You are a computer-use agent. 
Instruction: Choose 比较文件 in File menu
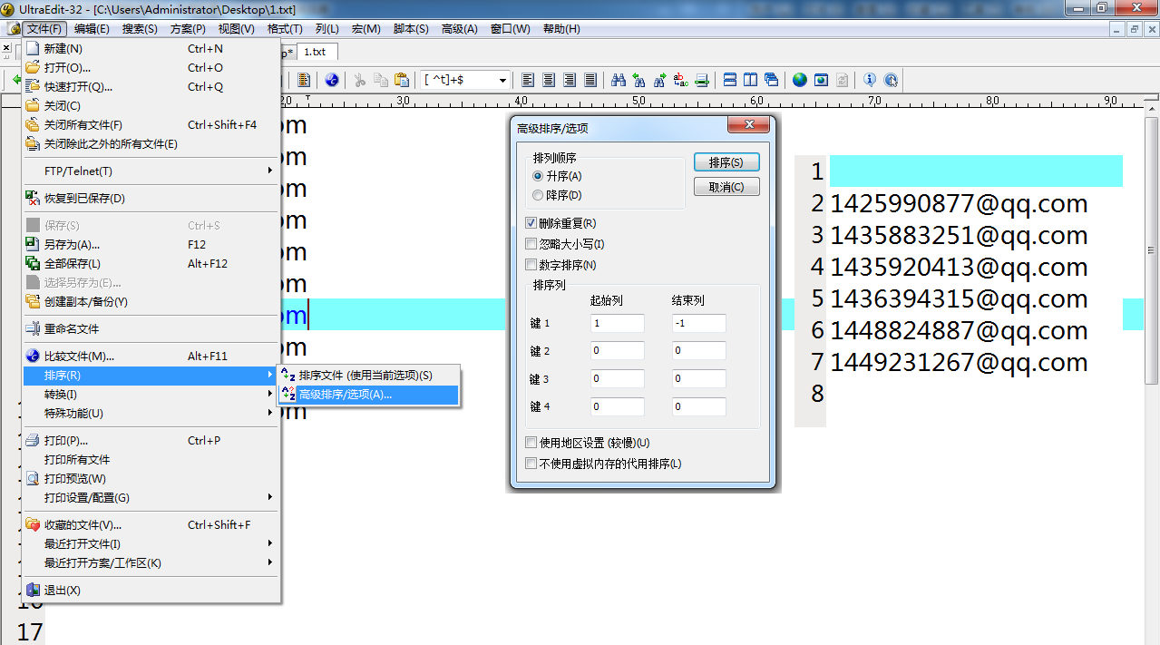coord(151,356)
